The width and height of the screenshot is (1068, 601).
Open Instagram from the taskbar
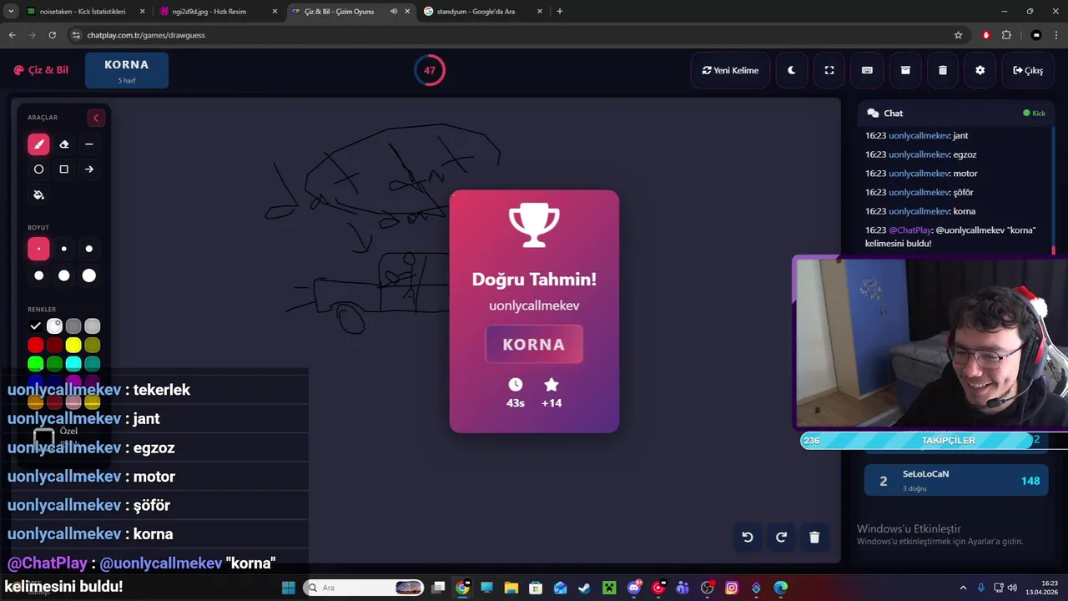(x=732, y=588)
